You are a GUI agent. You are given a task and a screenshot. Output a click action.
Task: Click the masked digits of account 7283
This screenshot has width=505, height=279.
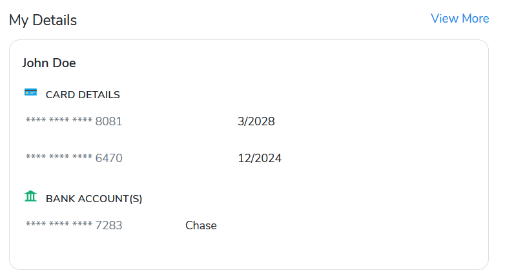click(59, 224)
